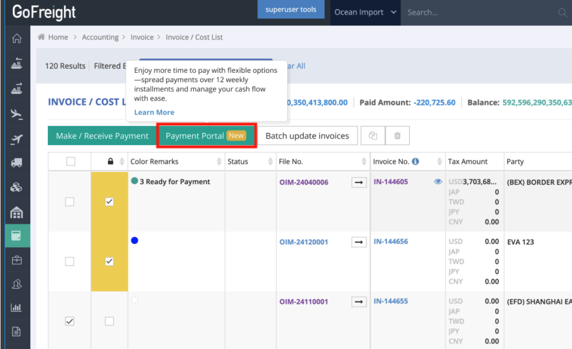Open the calculator accounting icon in sidebar
This screenshot has width=572, height=349.
[x=16, y=236]
